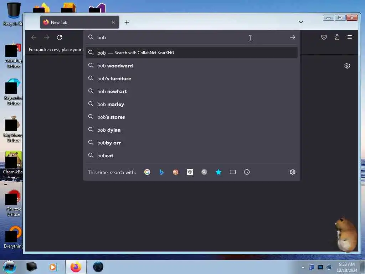Select DuckDuckGo one-off search engine
This screenshot has height=274, width=365.
175,172
